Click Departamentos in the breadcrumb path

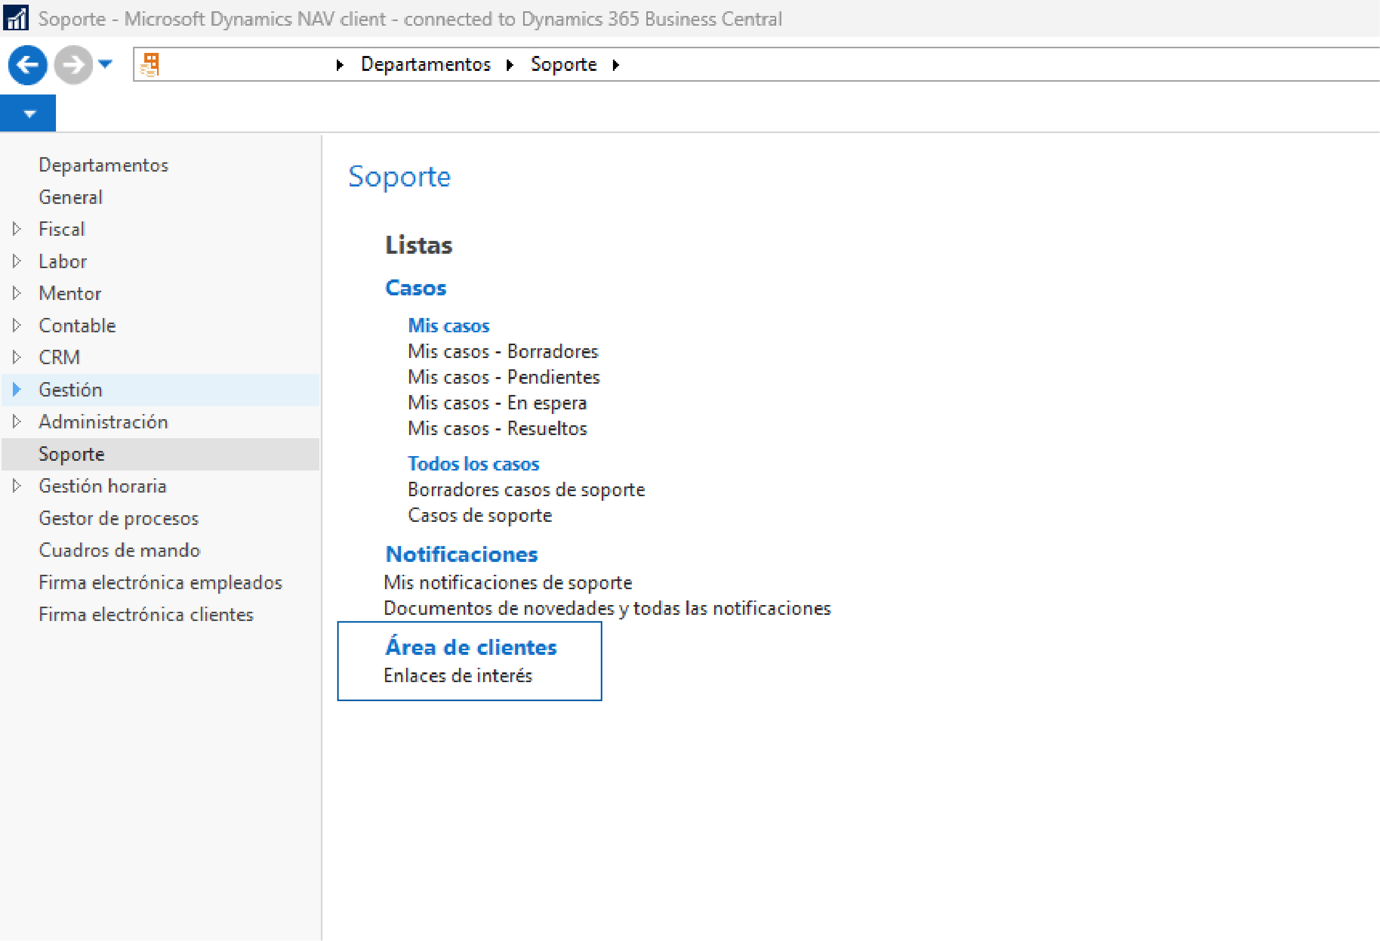pos(426,64)
